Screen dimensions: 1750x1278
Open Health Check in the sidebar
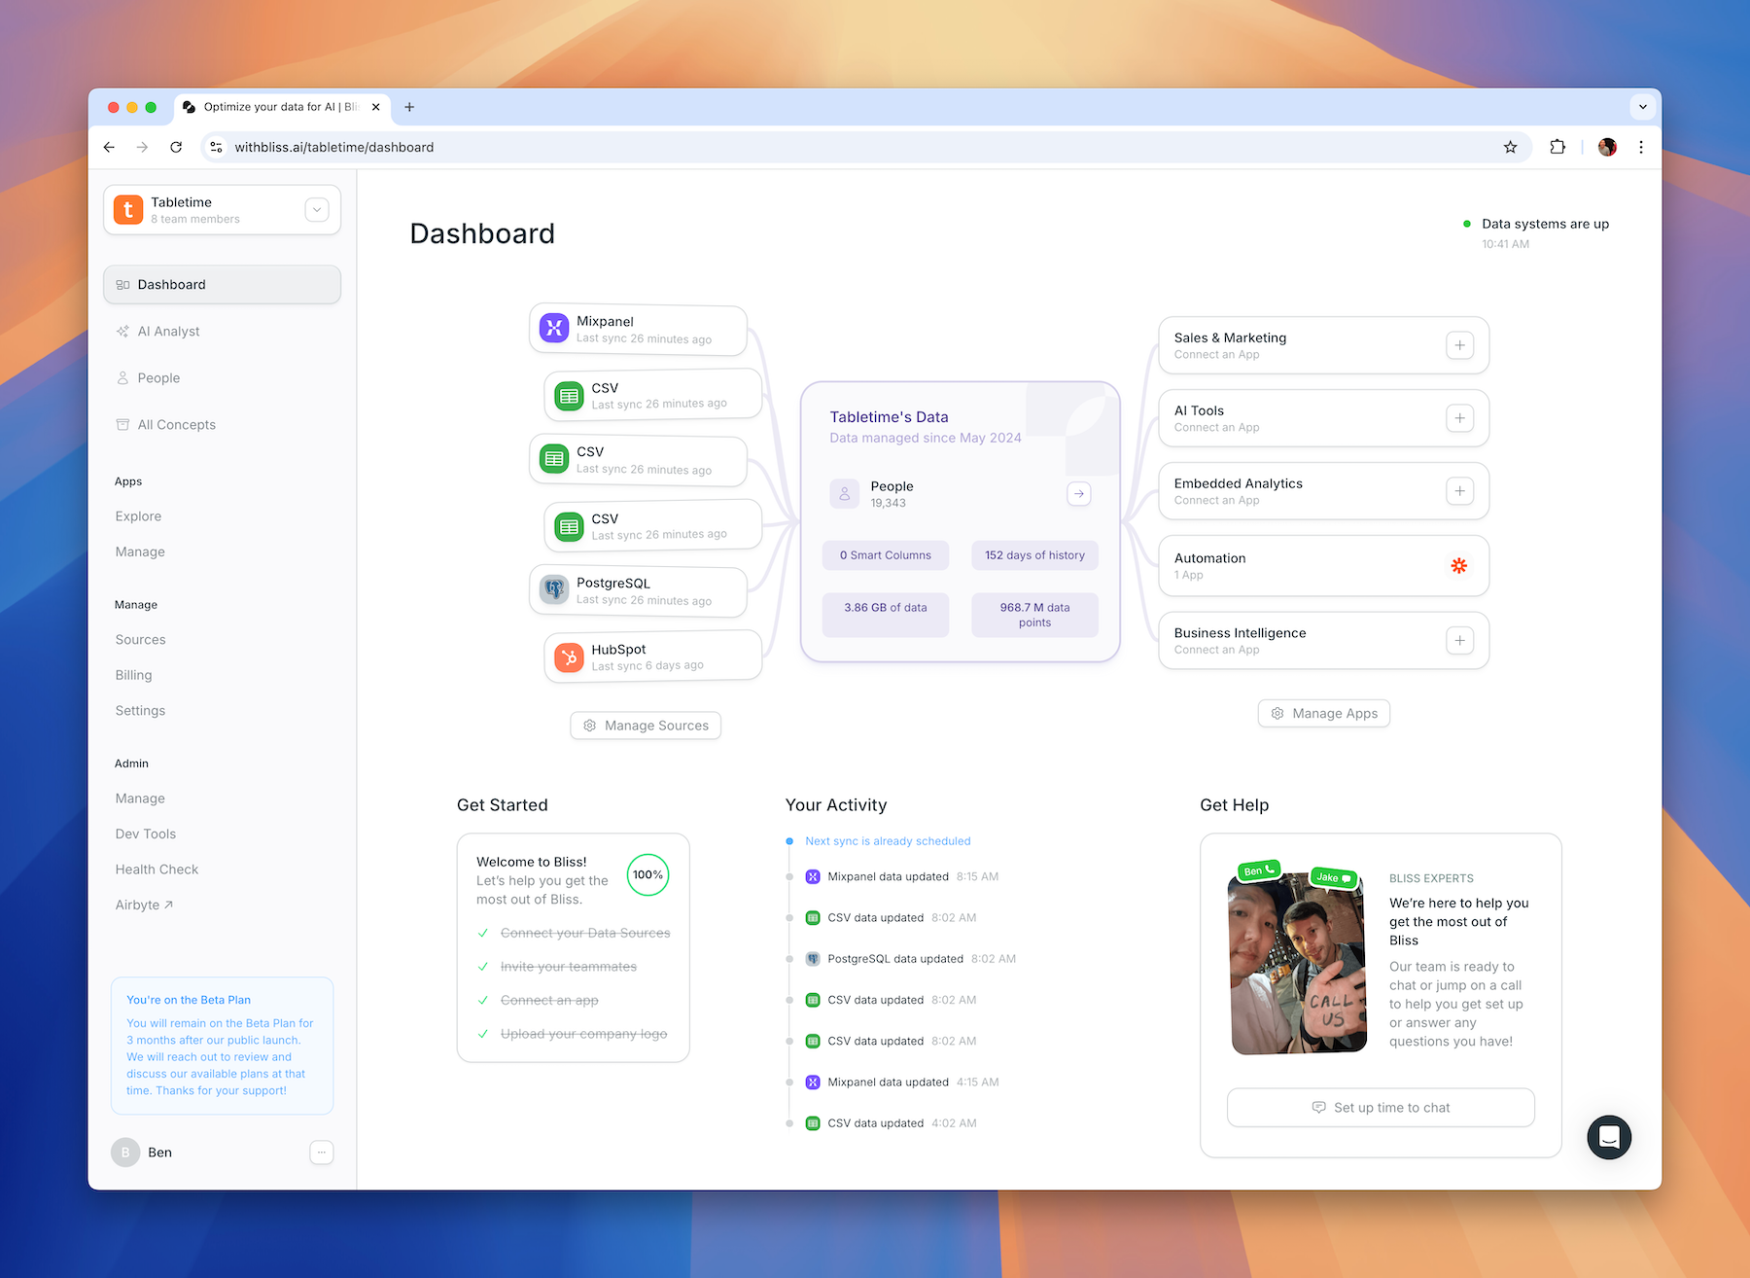click(x=157, y=870)
